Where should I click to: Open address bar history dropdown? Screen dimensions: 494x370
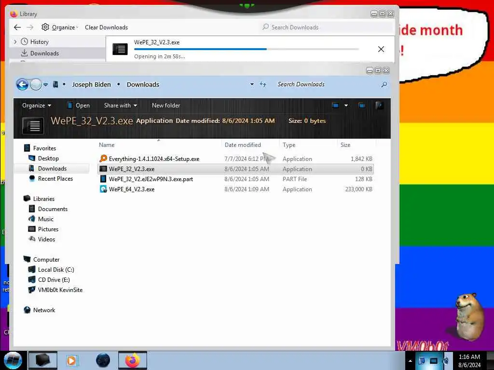(x=252, y=84)
